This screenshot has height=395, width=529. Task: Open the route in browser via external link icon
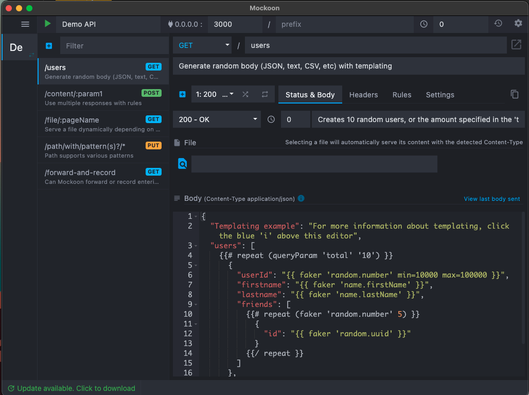click(516, 45)
